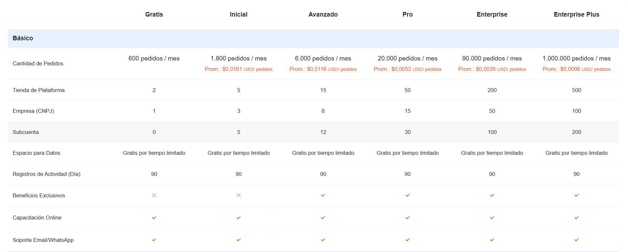
Task: Select the Gratis plan column header
Action: (154, 14)
